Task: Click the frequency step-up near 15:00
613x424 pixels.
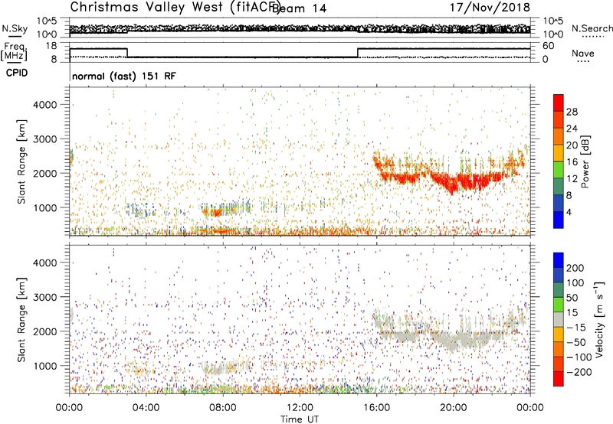Action: tap(358, 53)
